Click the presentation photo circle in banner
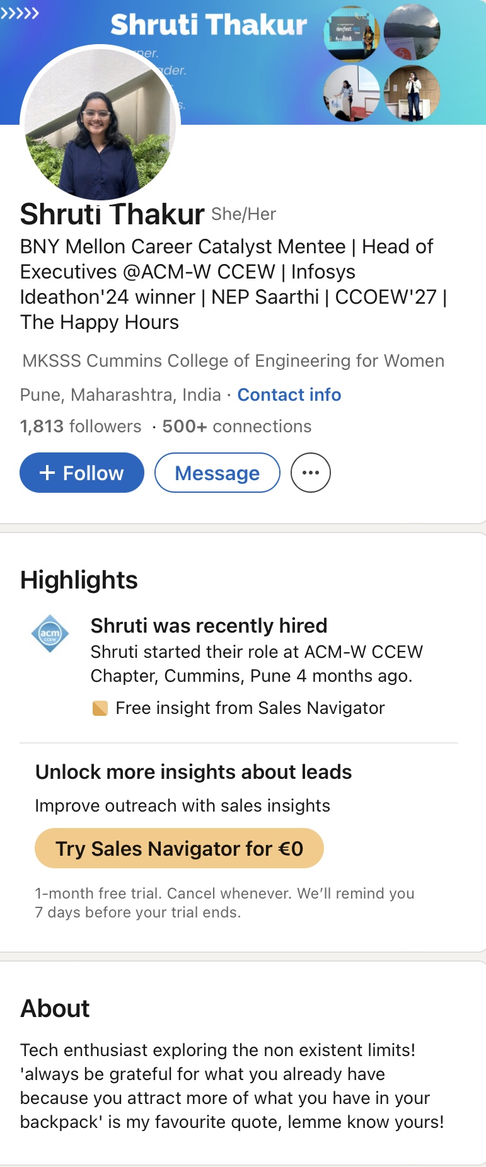This screenshot has width=486, height=1167. coord(352,93)
